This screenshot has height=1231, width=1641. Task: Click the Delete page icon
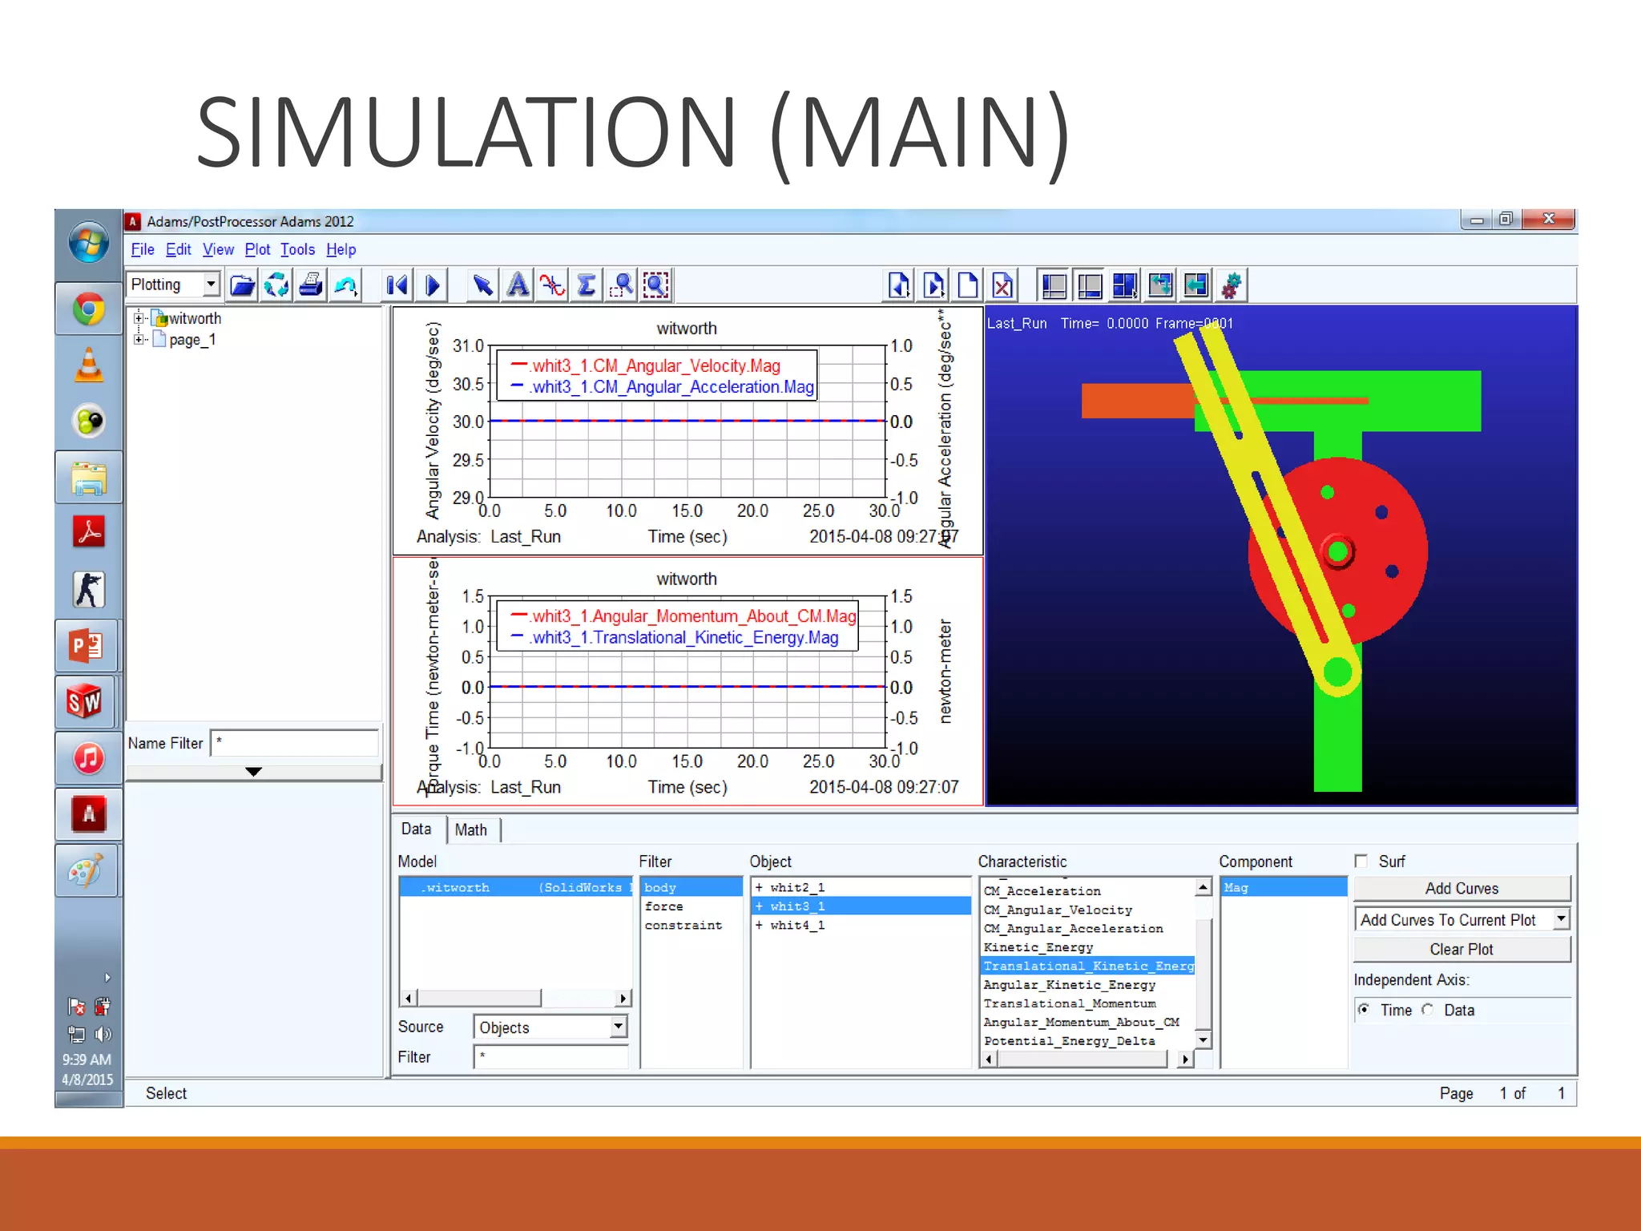(x=1002, y=285)
